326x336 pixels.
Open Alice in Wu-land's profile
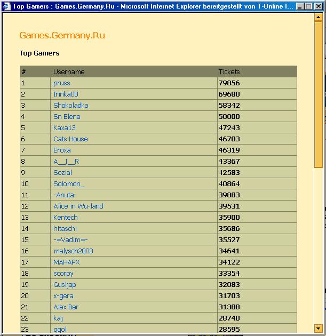pos(78,206)
